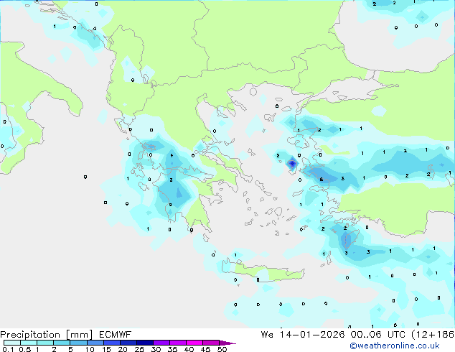Image resolution: width=455 pixels, height=352 pixels.
Task: Click the 'We 14-01-2026' date text
Action: point(303,335)
